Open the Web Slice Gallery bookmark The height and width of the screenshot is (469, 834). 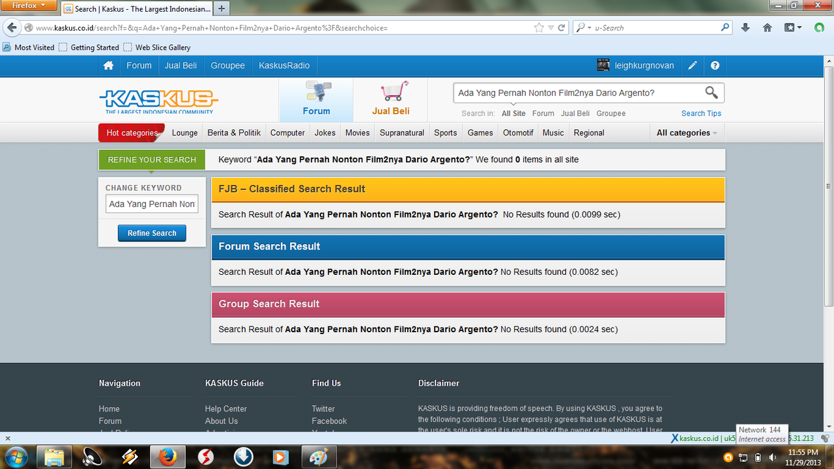tap(157, 48)
